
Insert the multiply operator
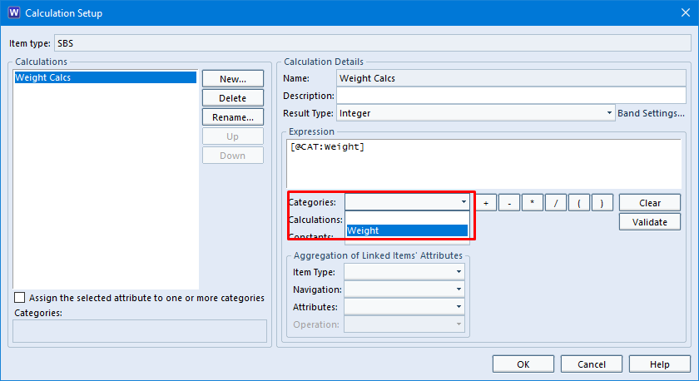coord(533,203)
